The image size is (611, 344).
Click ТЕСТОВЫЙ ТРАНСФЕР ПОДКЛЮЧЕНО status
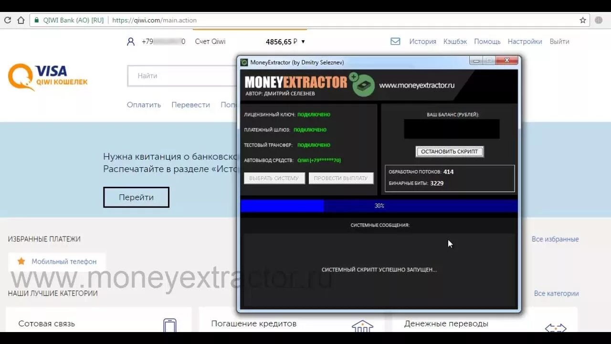coord(287,145)
